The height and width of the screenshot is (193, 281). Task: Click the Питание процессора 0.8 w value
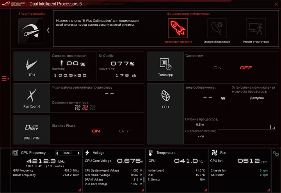pyautogui.click(x=200, y=125)
